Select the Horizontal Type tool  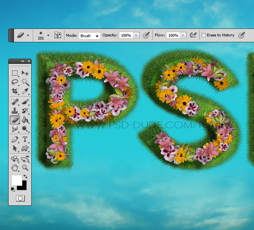(x=25, y=139)
